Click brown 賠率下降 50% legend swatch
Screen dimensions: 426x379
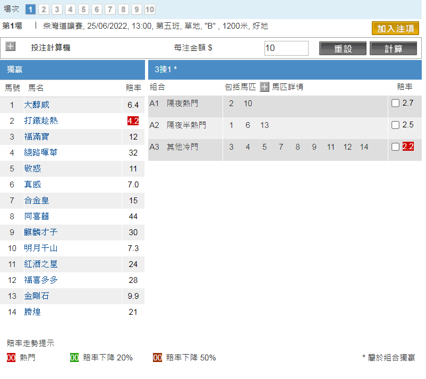point(157,358)
